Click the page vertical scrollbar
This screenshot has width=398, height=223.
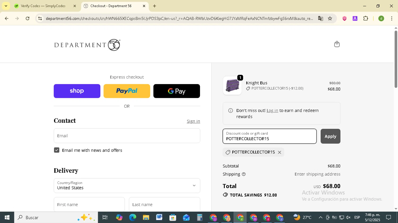396,59
